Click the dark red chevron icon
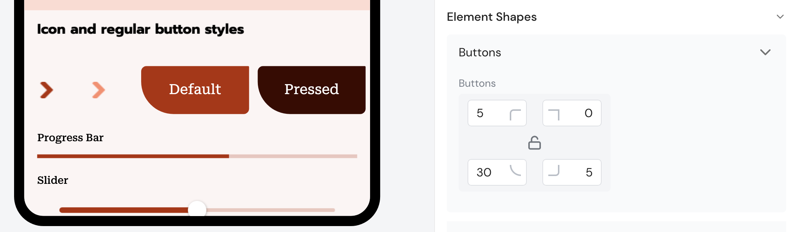This screenshot has height=232, width=798. 47,90
